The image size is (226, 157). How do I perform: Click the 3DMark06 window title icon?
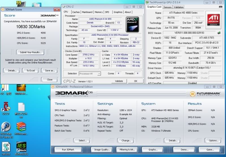(x=53, y=87)
